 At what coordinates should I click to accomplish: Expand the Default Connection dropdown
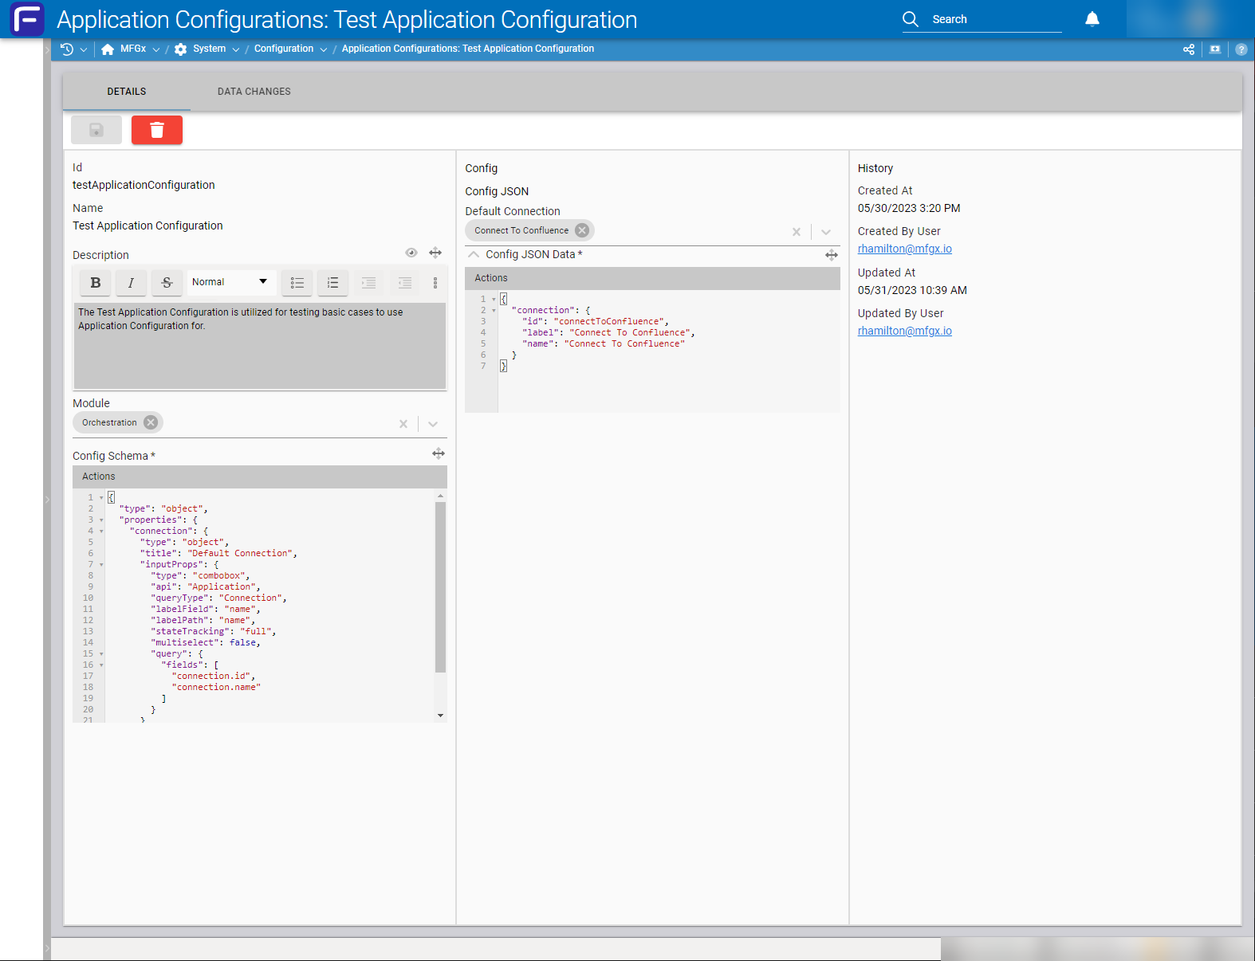coord(826,232)
